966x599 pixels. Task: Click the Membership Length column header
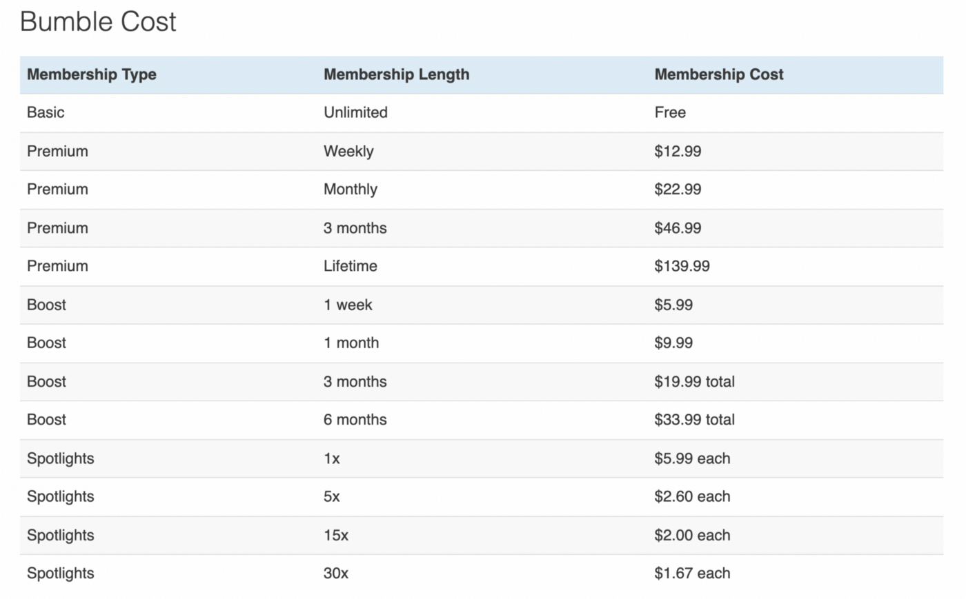tap(396, 74)
